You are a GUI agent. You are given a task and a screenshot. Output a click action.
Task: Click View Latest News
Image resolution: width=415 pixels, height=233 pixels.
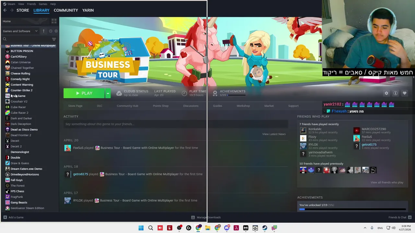pos(274,134)
